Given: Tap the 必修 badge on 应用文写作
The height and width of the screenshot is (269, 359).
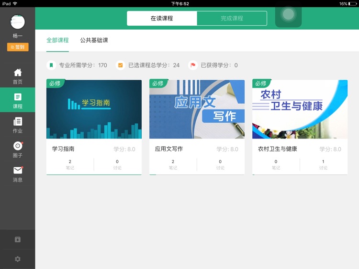Looking at the screenshot, I should 158,83.
